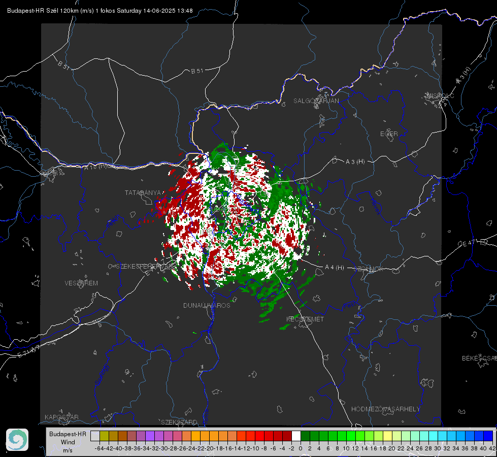Click the SZEKSZÁRD city label
This screenshot has height=457, width=497.
pyautogui.click(x=179, y=422)
